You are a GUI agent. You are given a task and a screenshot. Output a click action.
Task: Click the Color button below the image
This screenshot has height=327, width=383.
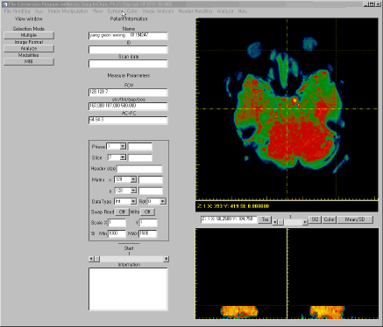coord(330,219)
